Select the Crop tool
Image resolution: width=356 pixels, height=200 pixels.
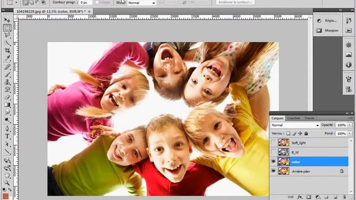point(7,51)
